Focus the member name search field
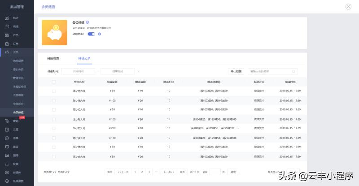The height and width of the screenshot is (186, 359). pyautogui.click(x=273, y=71)
